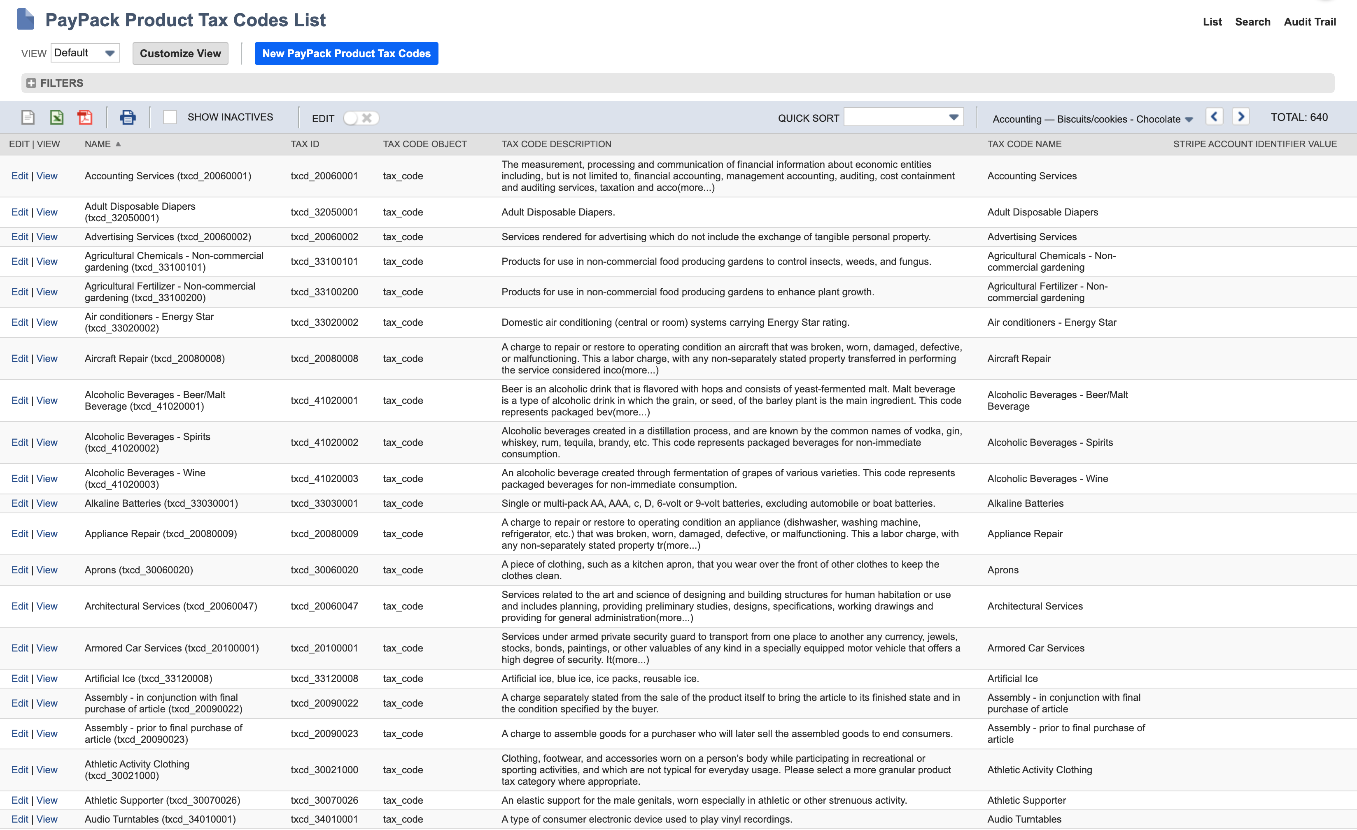Open the View link for Accounting Services
This screenshot has height=830, width=1357.
pos(47,176)
